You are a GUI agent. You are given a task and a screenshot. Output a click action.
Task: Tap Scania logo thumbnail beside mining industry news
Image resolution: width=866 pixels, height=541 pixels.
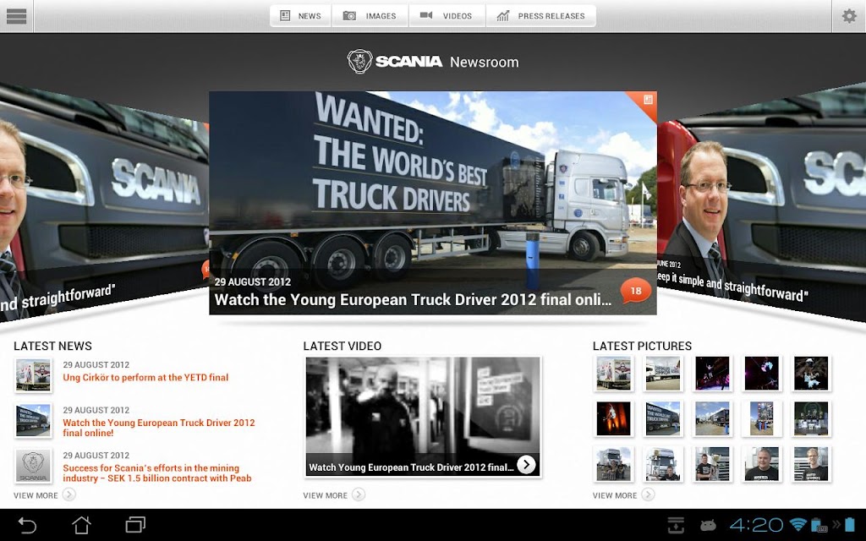pos(33,466)
